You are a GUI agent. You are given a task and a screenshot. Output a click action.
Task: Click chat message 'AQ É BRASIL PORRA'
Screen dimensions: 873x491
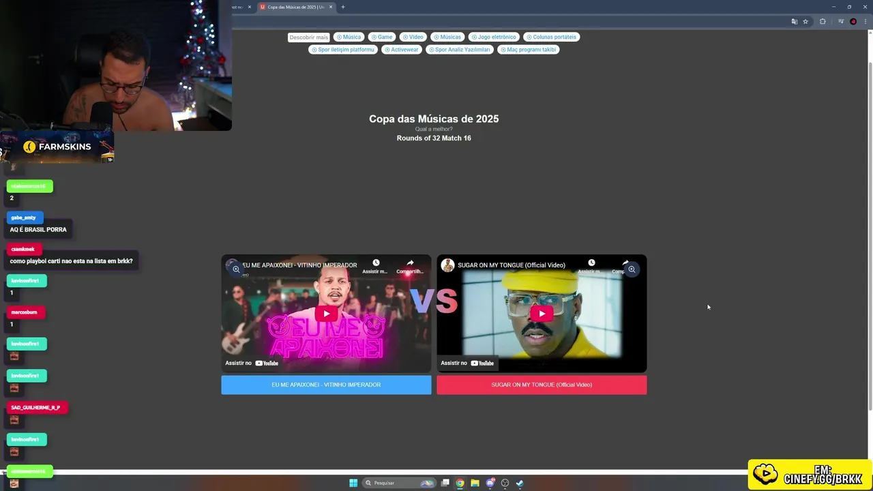click(38, 230)
